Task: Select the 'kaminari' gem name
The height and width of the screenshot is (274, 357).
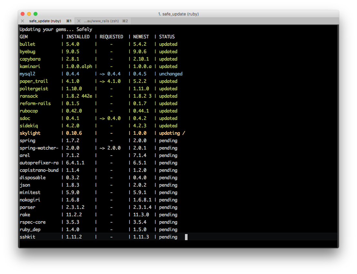Action: pyautogui.click(x=30, y=66)
